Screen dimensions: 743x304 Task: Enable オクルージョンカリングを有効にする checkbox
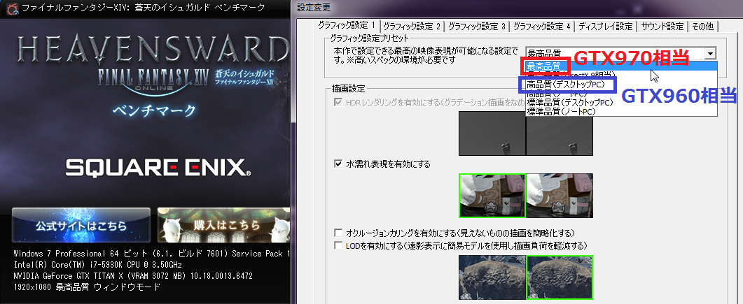click(x=338, y=233)
